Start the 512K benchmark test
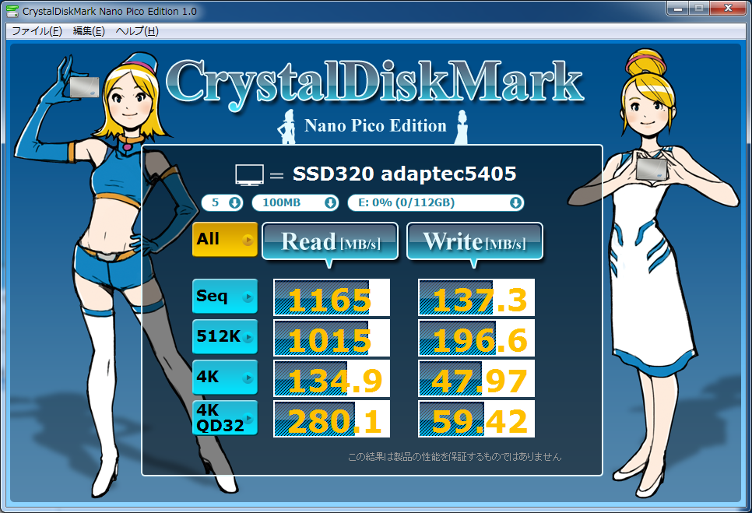This screenshot has width=752, height=513. (225, 336)
